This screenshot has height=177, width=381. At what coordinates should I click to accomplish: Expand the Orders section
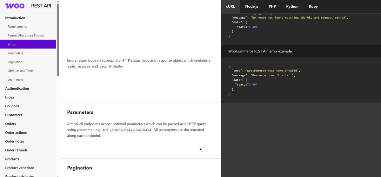[10, 124]
